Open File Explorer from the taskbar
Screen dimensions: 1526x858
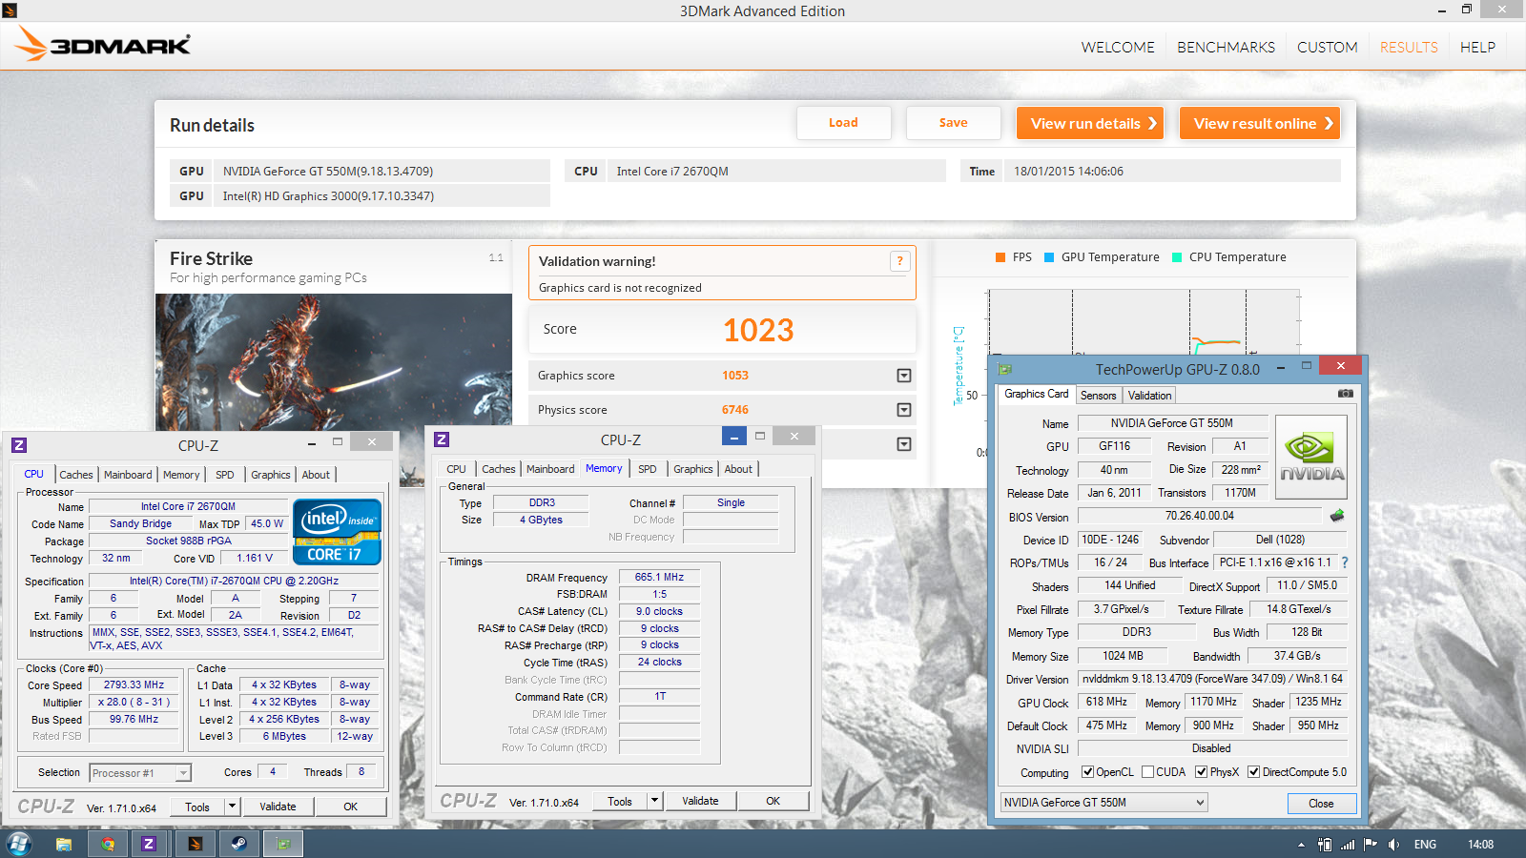(x=64, y=844)
